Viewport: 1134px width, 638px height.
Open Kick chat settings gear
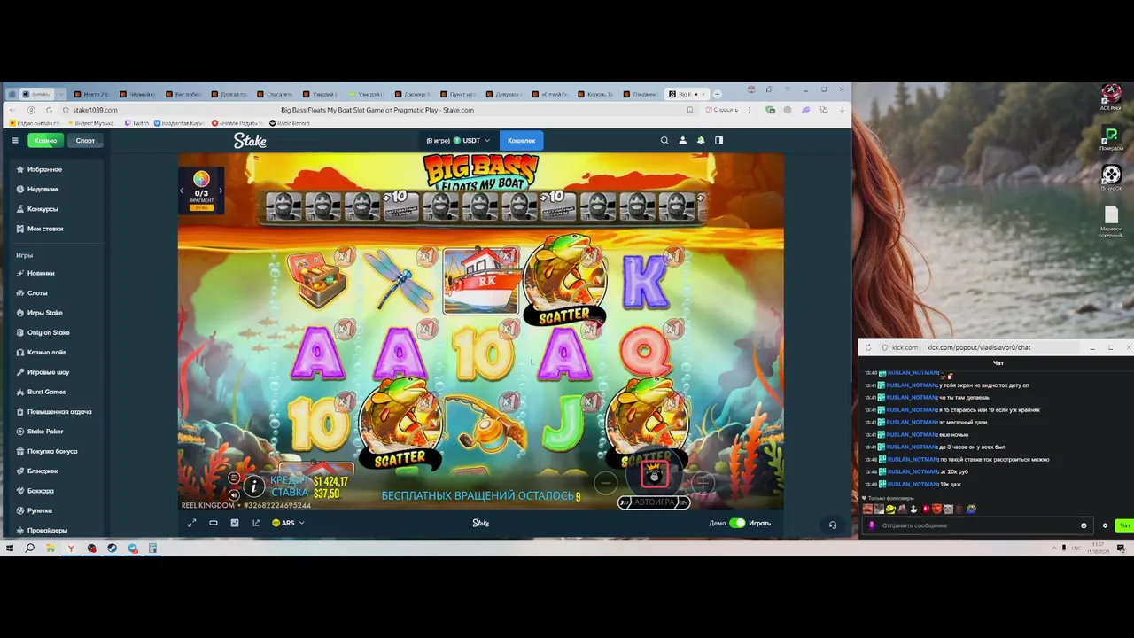(1105, 525)
